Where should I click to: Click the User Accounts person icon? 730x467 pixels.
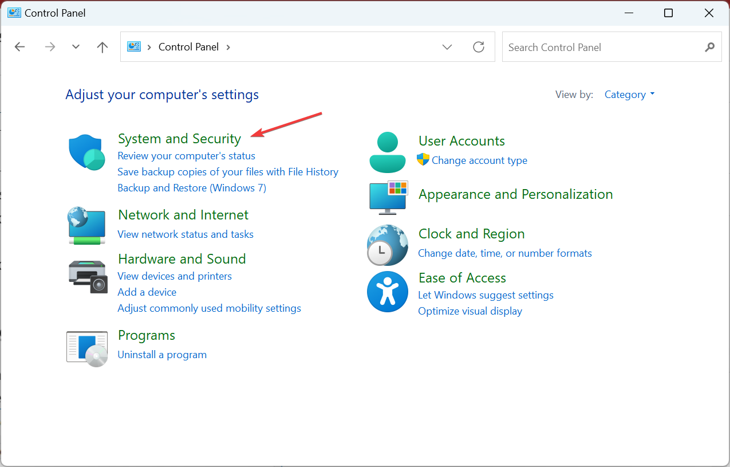point(388,152)
